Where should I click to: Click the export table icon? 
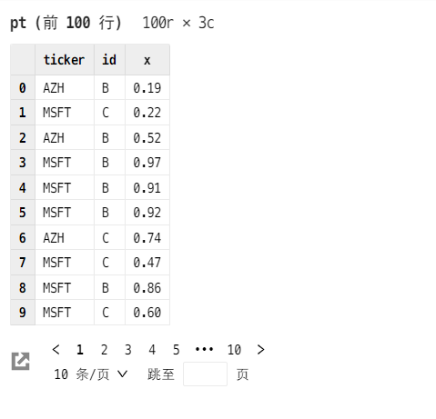tap(21, 361)
